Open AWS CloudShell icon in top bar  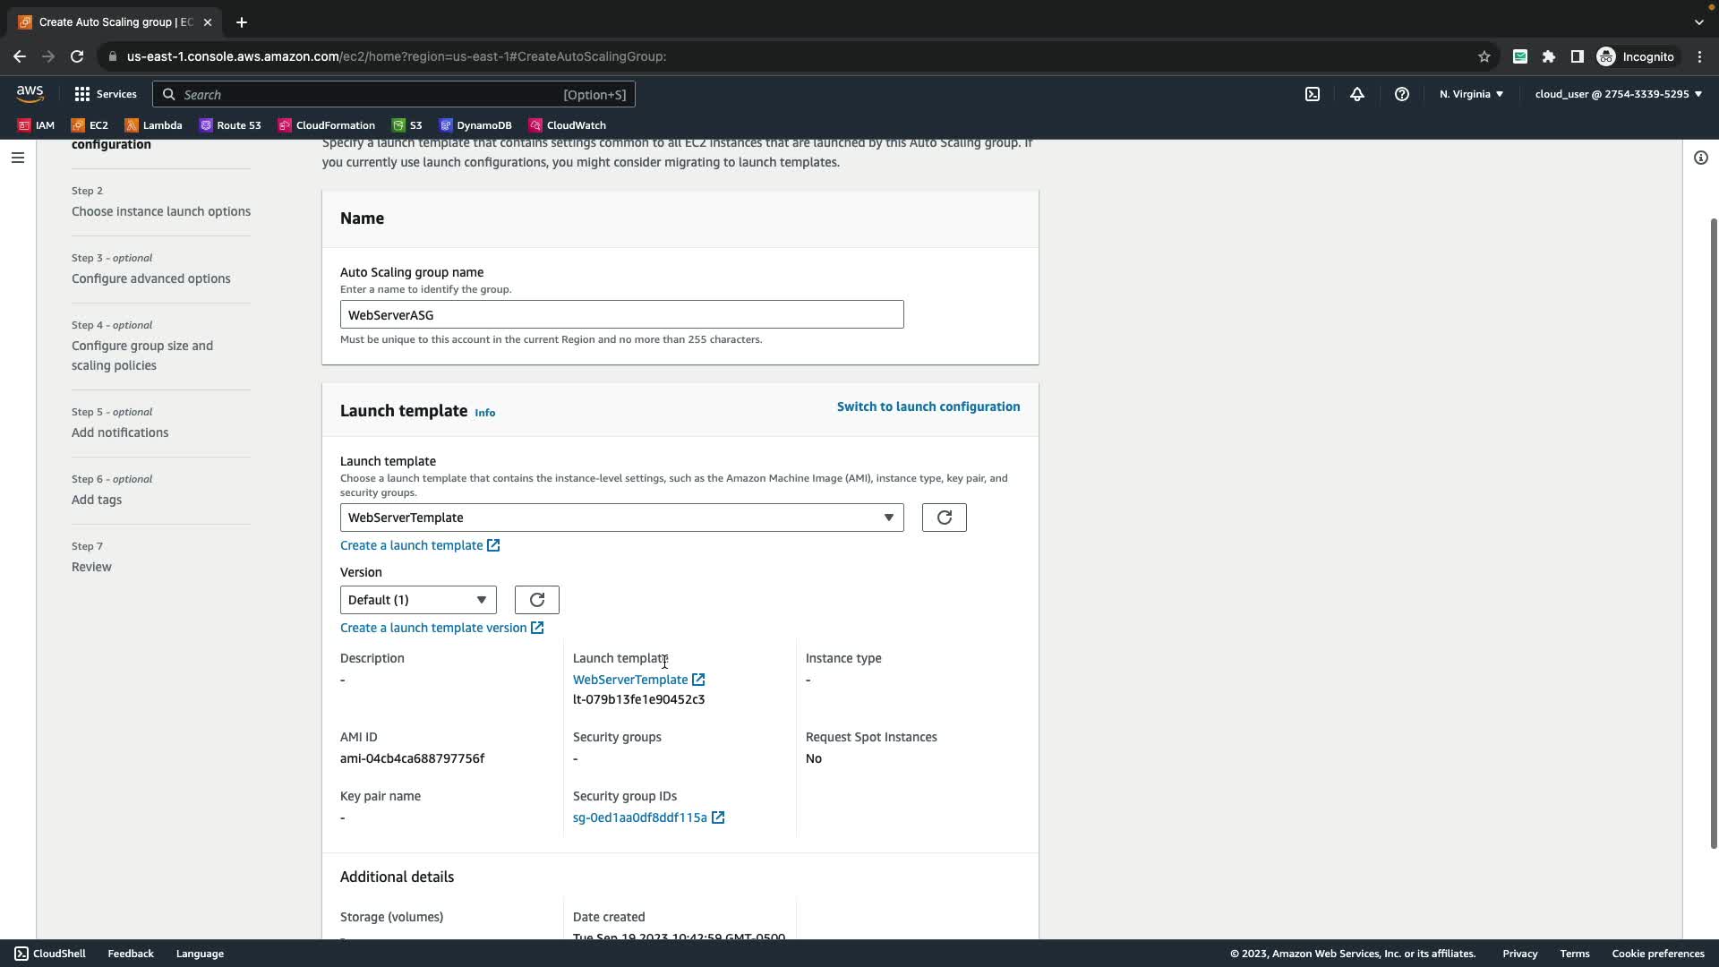1313,94
